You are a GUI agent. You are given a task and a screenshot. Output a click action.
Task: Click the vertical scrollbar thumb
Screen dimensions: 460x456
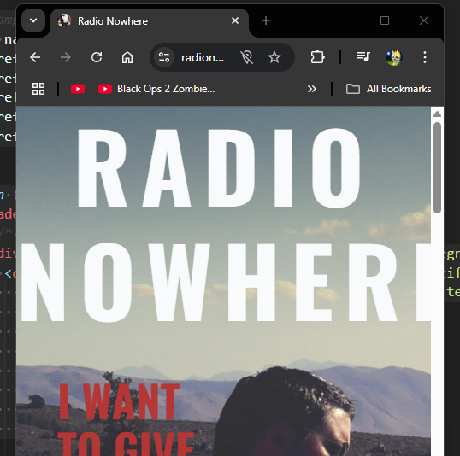pyautogui.click(x=437, y=167)
